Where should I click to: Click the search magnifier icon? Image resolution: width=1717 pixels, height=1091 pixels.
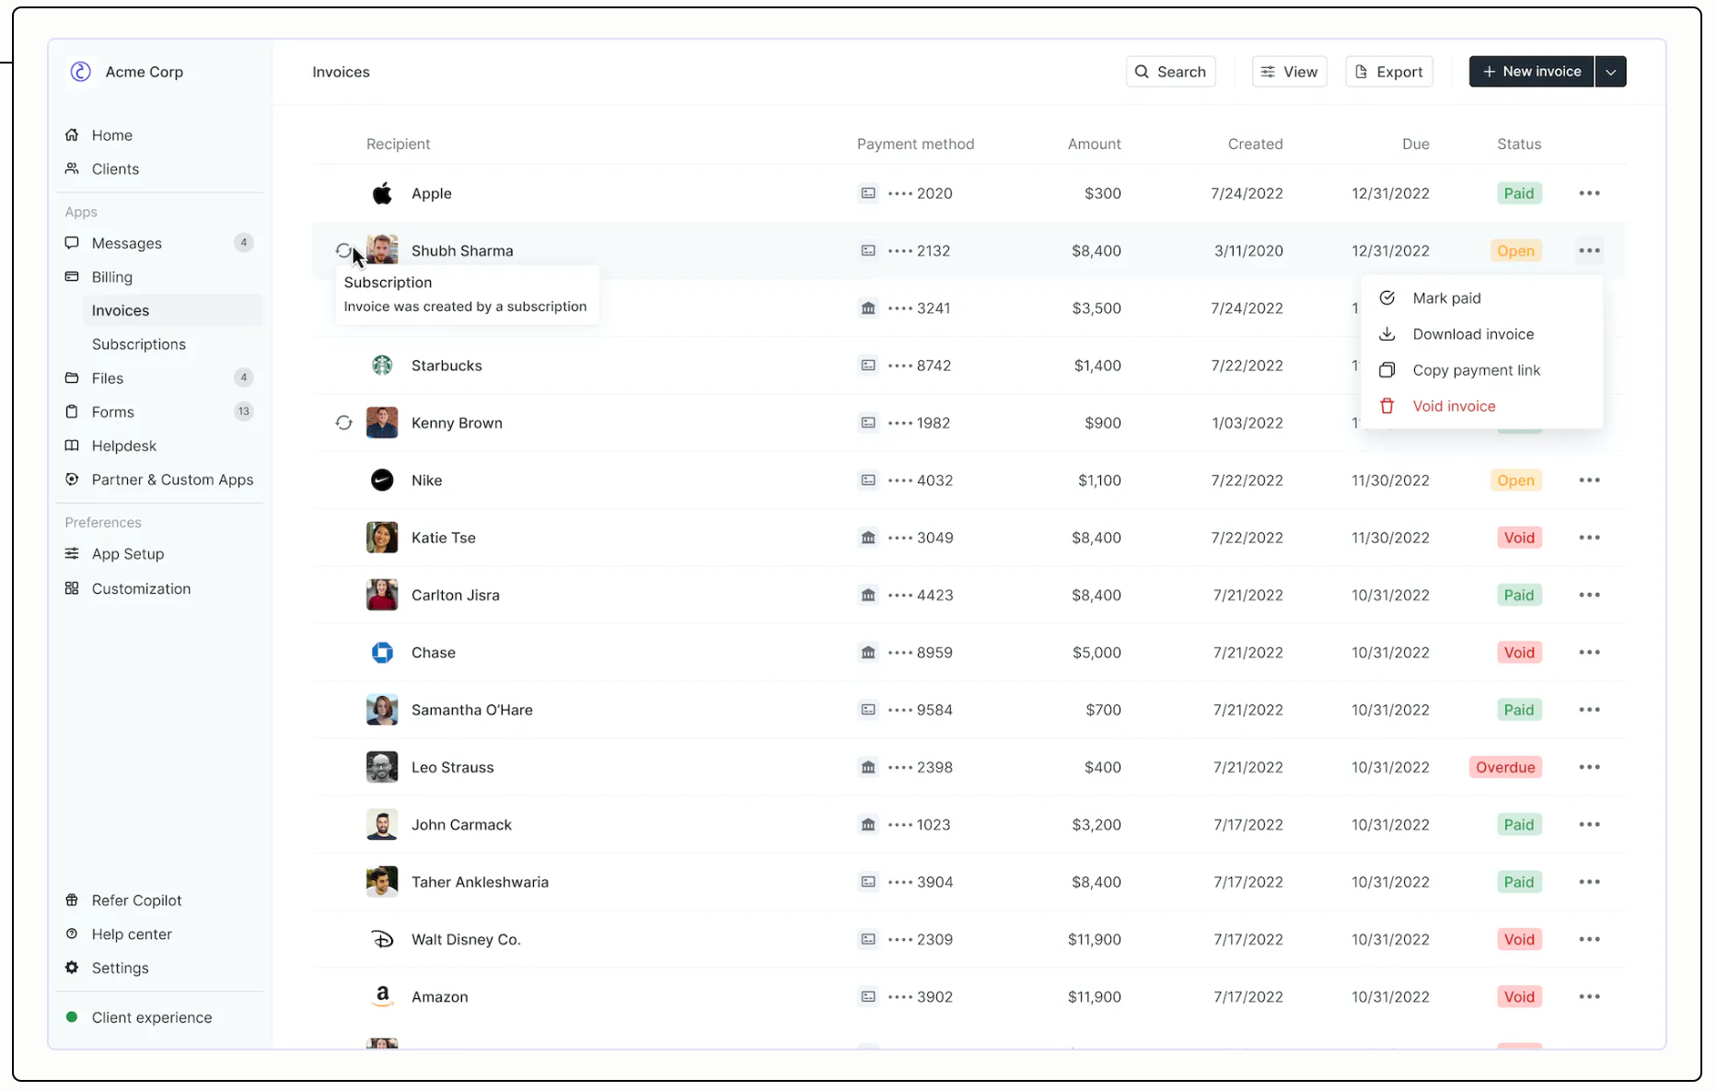1142,71
